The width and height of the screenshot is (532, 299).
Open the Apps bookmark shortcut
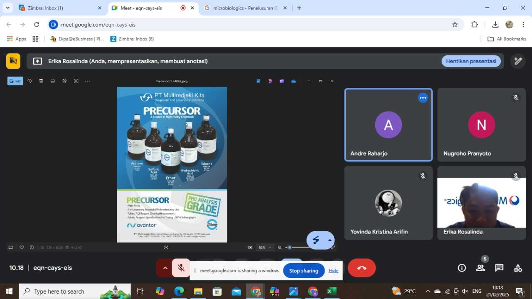tap(17, 39)
